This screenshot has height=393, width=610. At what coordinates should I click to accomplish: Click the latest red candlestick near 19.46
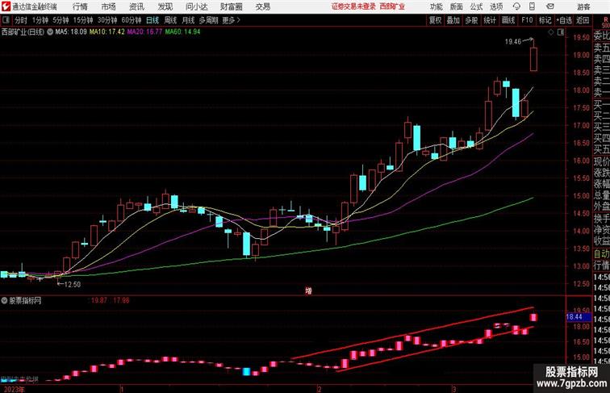click(534, 59)
